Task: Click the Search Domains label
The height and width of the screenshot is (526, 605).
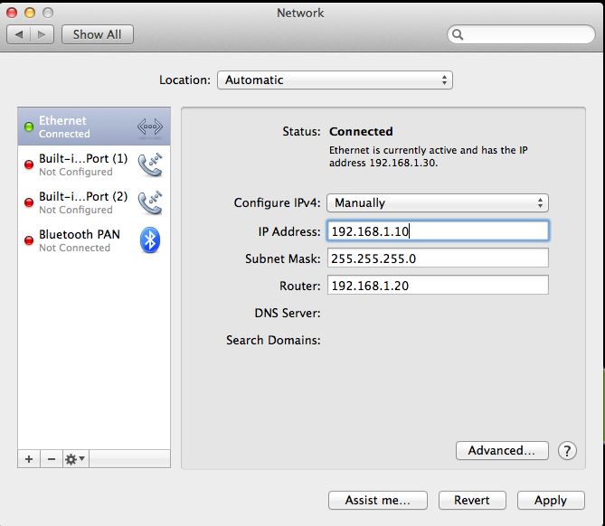Action: (x=273, y=340)
